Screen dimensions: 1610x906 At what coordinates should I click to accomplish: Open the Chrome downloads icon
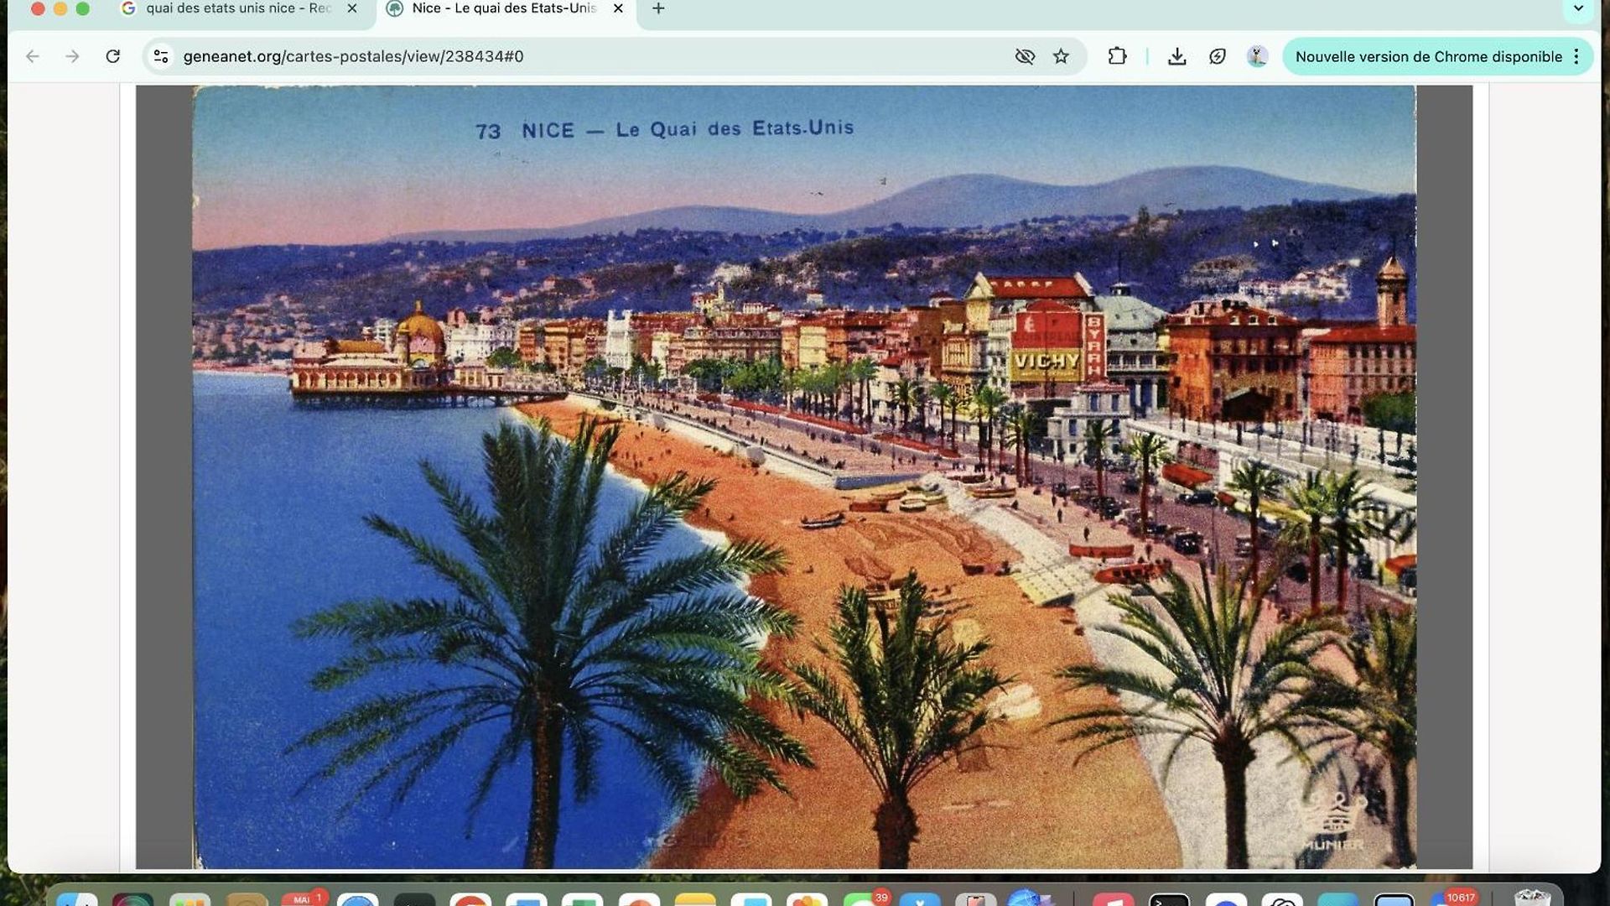point(1177,56)
